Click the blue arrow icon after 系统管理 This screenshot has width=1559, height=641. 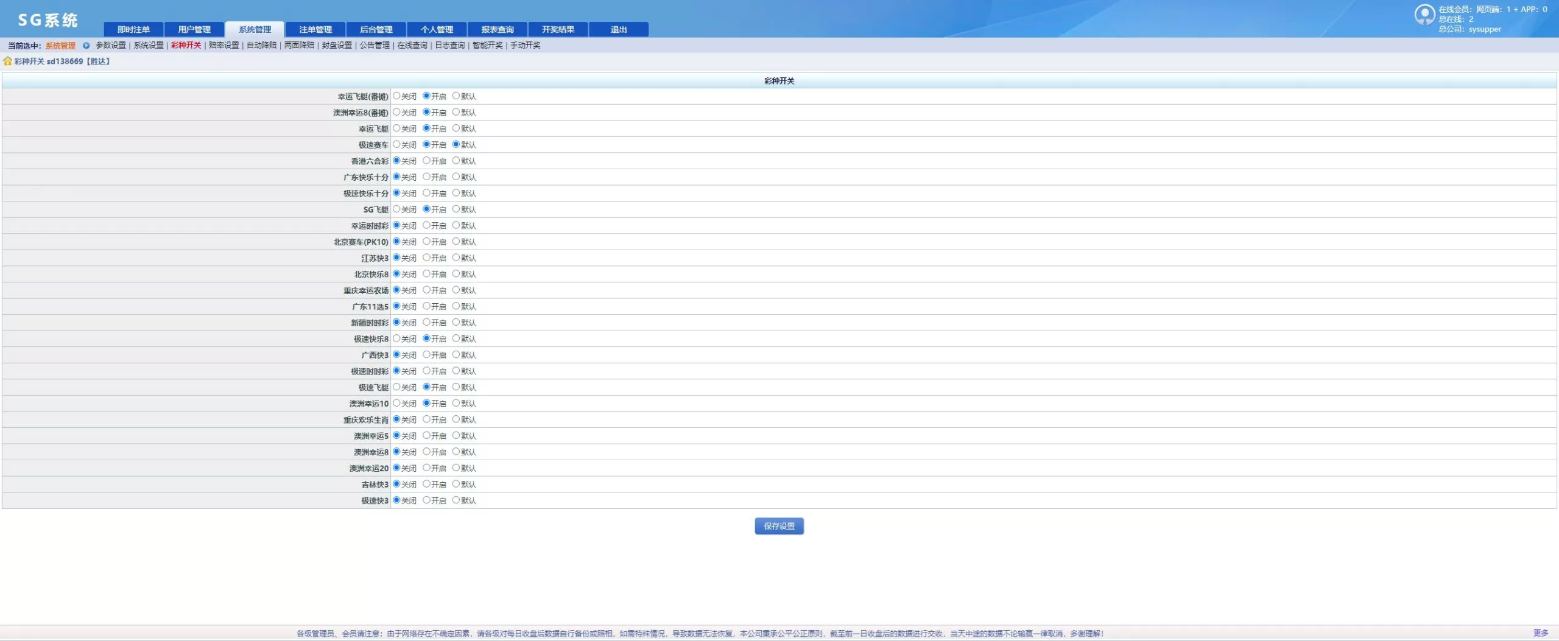click(x=86, y=46)
